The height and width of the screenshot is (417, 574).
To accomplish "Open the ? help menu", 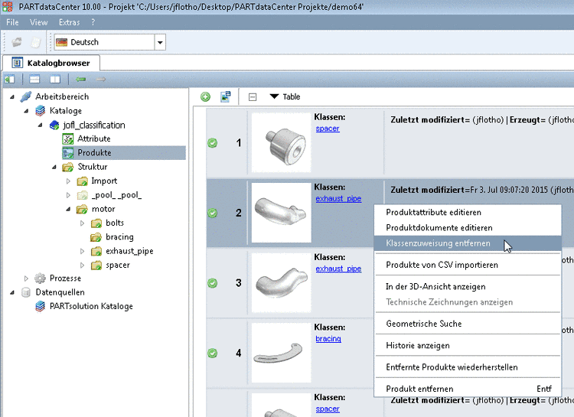I will point(93,22).
